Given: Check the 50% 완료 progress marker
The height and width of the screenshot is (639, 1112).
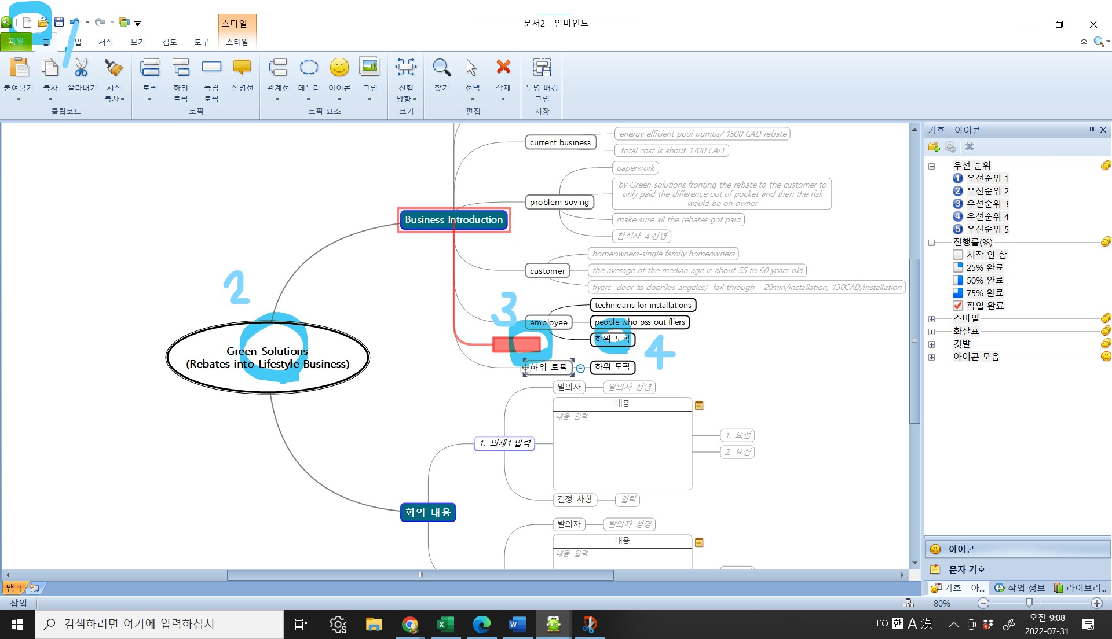Looking at the screenshot, I should click(x=958, y=280).
